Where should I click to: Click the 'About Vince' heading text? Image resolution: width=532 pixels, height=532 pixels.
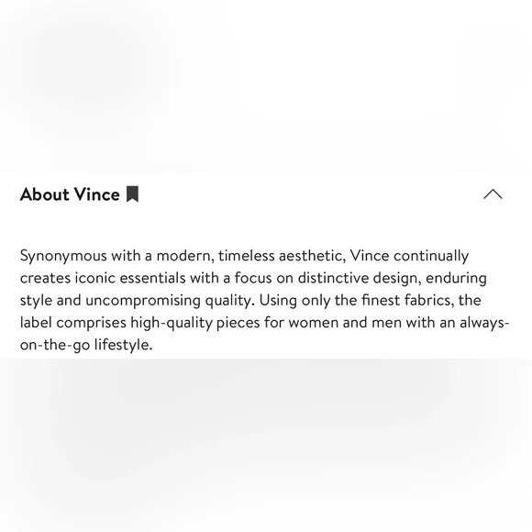70,194
